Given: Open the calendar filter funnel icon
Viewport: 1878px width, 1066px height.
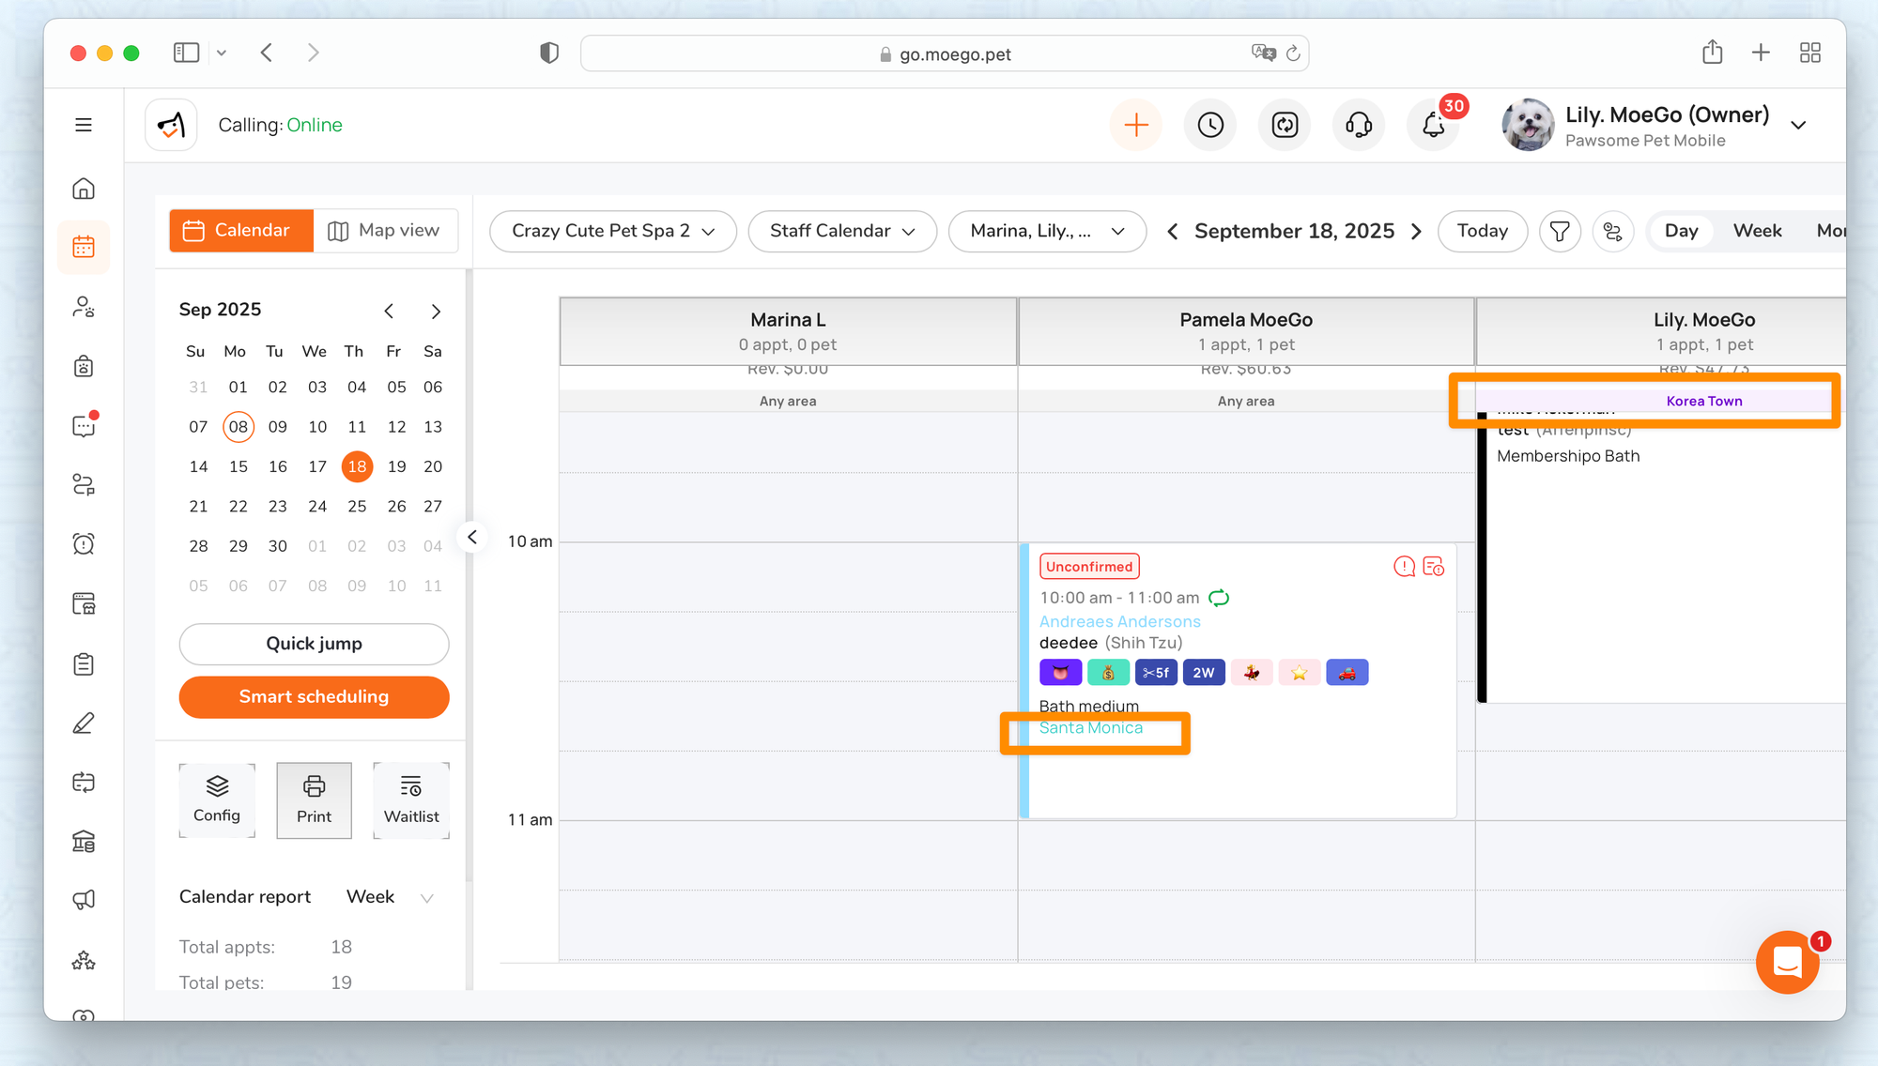Looking at the screenshot, I should 1560,231.
